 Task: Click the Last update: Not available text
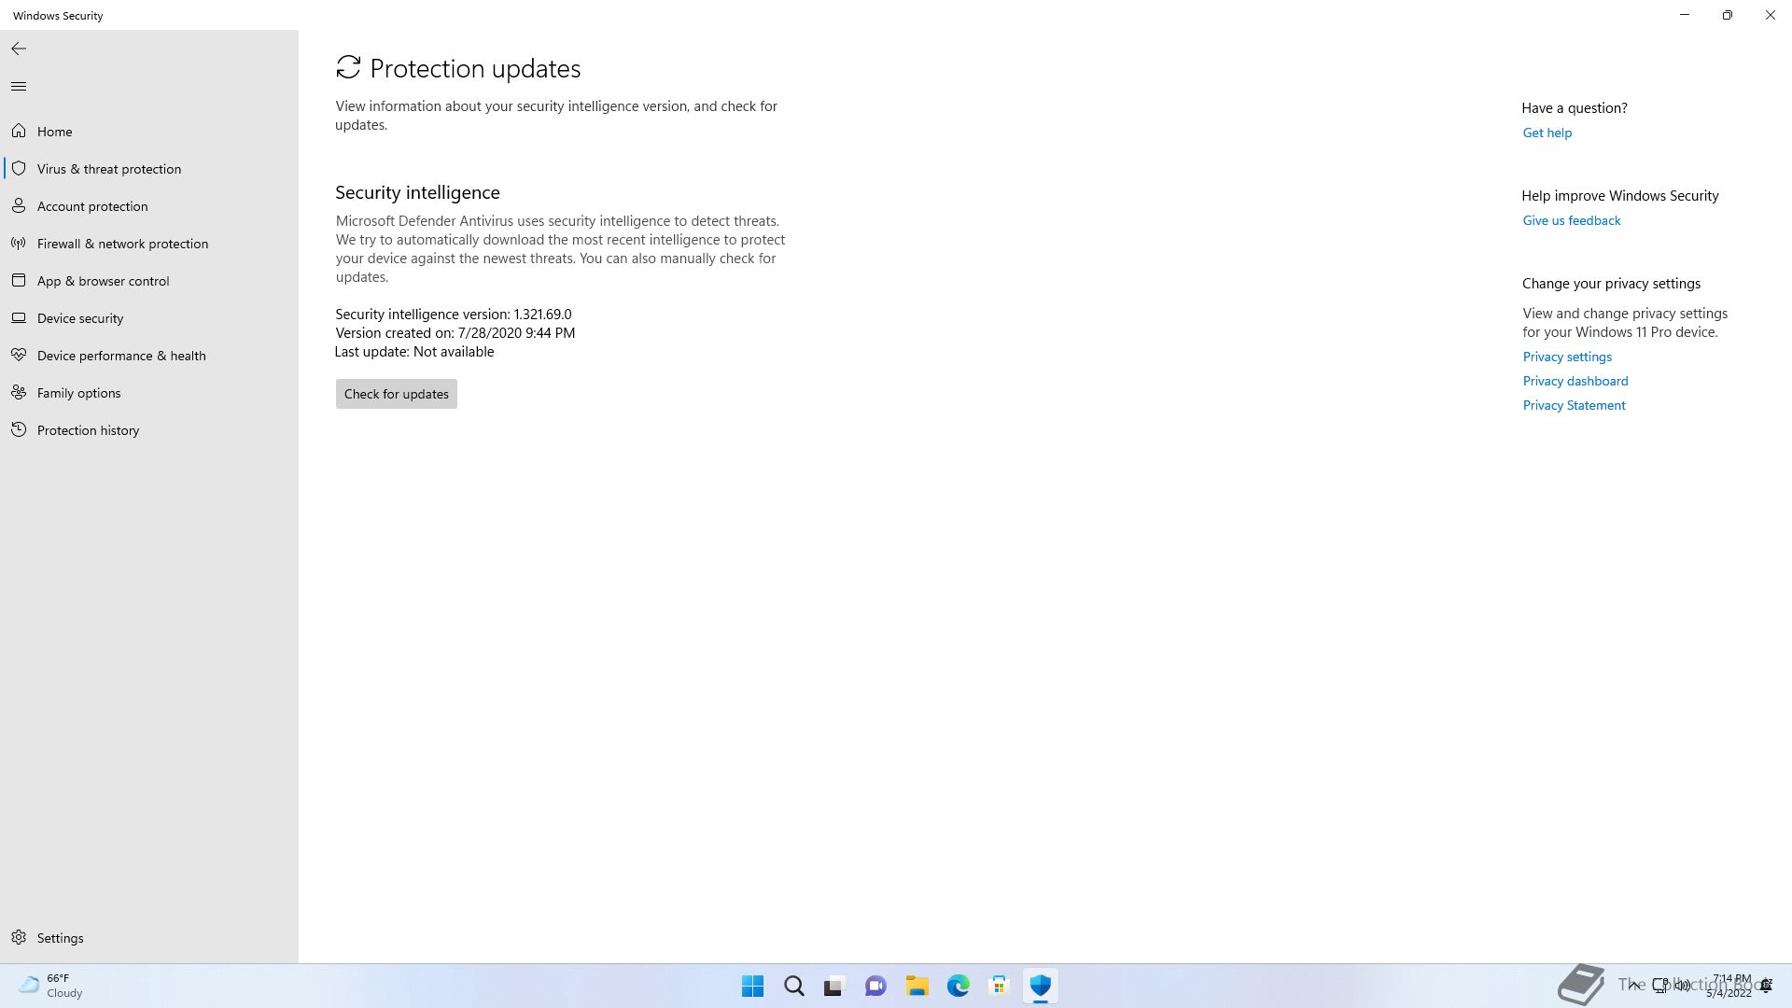tap(414, 352)
